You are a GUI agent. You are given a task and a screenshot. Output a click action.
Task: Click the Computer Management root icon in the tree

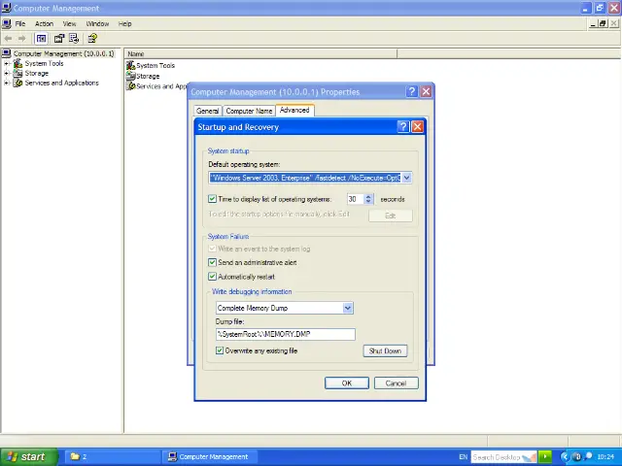(7, 53)
